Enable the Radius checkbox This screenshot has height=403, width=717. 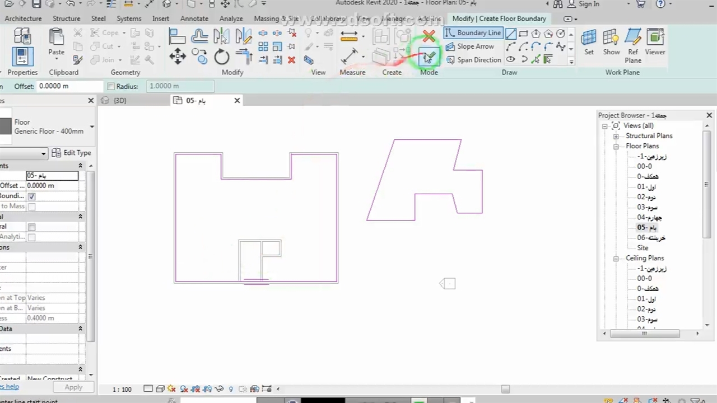point(111,86)
